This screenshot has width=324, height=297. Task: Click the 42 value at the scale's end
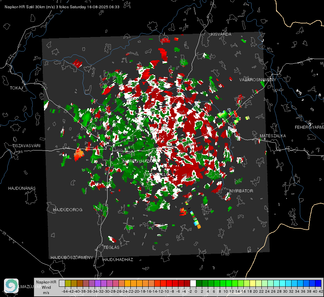click(321, 291)
